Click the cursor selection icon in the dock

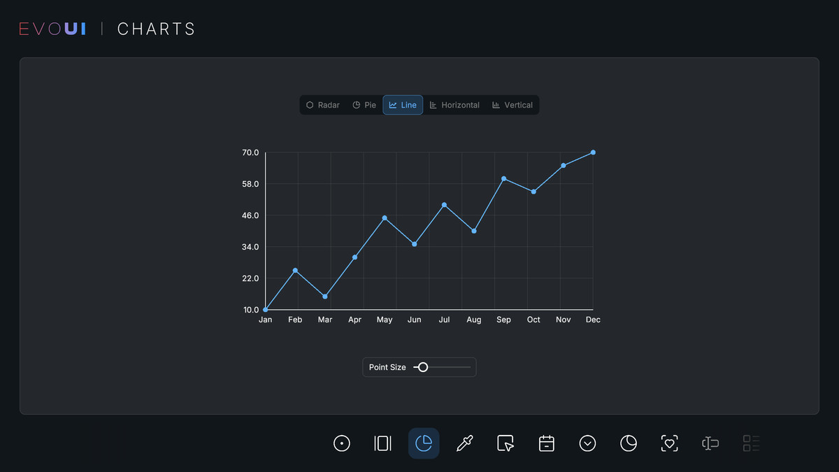tap(505, 443)
